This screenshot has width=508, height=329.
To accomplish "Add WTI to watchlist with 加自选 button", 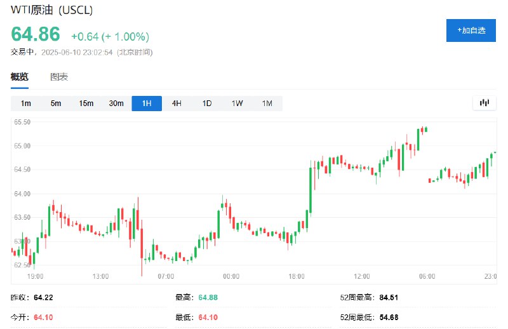I will tap(471, 30).
